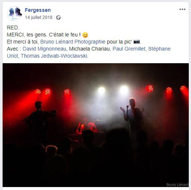Viewport: 191px width, 190px height.
Task: Open the Fergessen page name link
Action: pyautogui.click(x=38, y=10)
